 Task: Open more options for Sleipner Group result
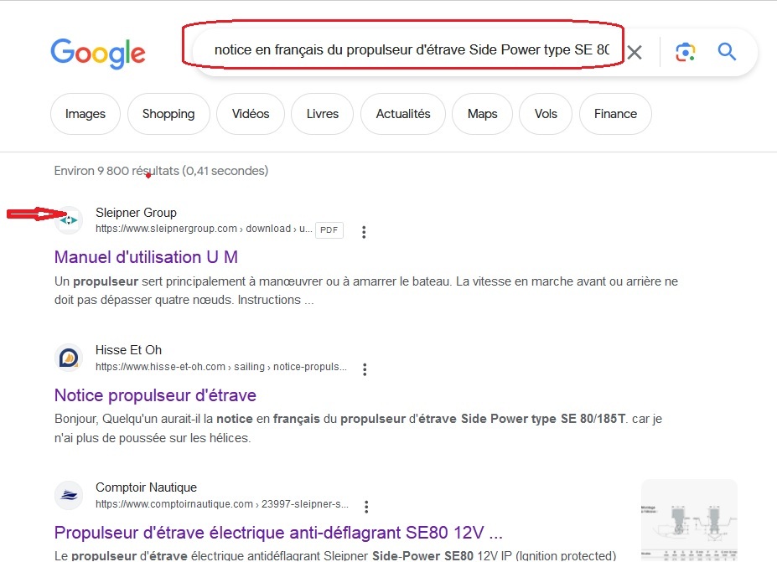pyautogui.click(x=364, y=232)
